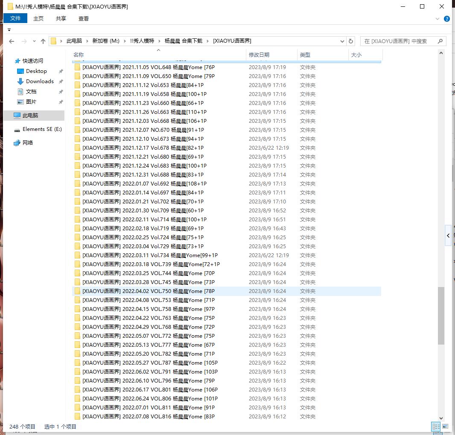Open 文档 in quick access
The height and width of the screenshot is (435, 455).
point(31,92)
